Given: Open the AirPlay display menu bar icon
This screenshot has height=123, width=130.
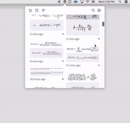Looking at the screenshot, I should coord(82,2).
